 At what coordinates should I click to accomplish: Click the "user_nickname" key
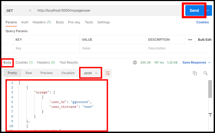coord(64,107)
